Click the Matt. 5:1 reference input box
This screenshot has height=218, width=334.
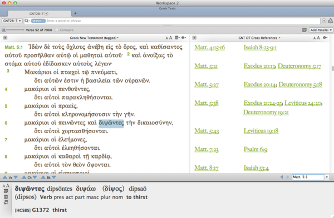(308, 177)
